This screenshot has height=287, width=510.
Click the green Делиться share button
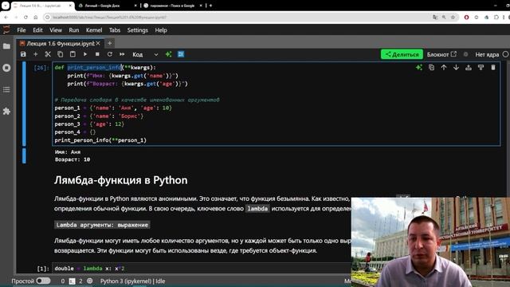[402, 54]
